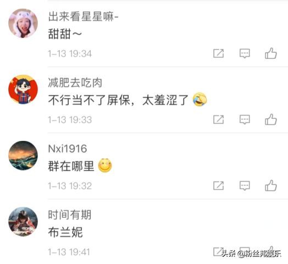Image resolution: width=288 pixels, height=264 pixels.
Task: Repost 减肥去吃肉's comment
Action: tap(218, 119)
